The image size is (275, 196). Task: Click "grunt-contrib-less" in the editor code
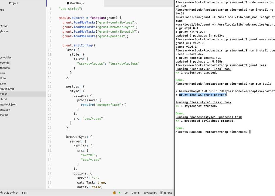click(x=115, y=22)
